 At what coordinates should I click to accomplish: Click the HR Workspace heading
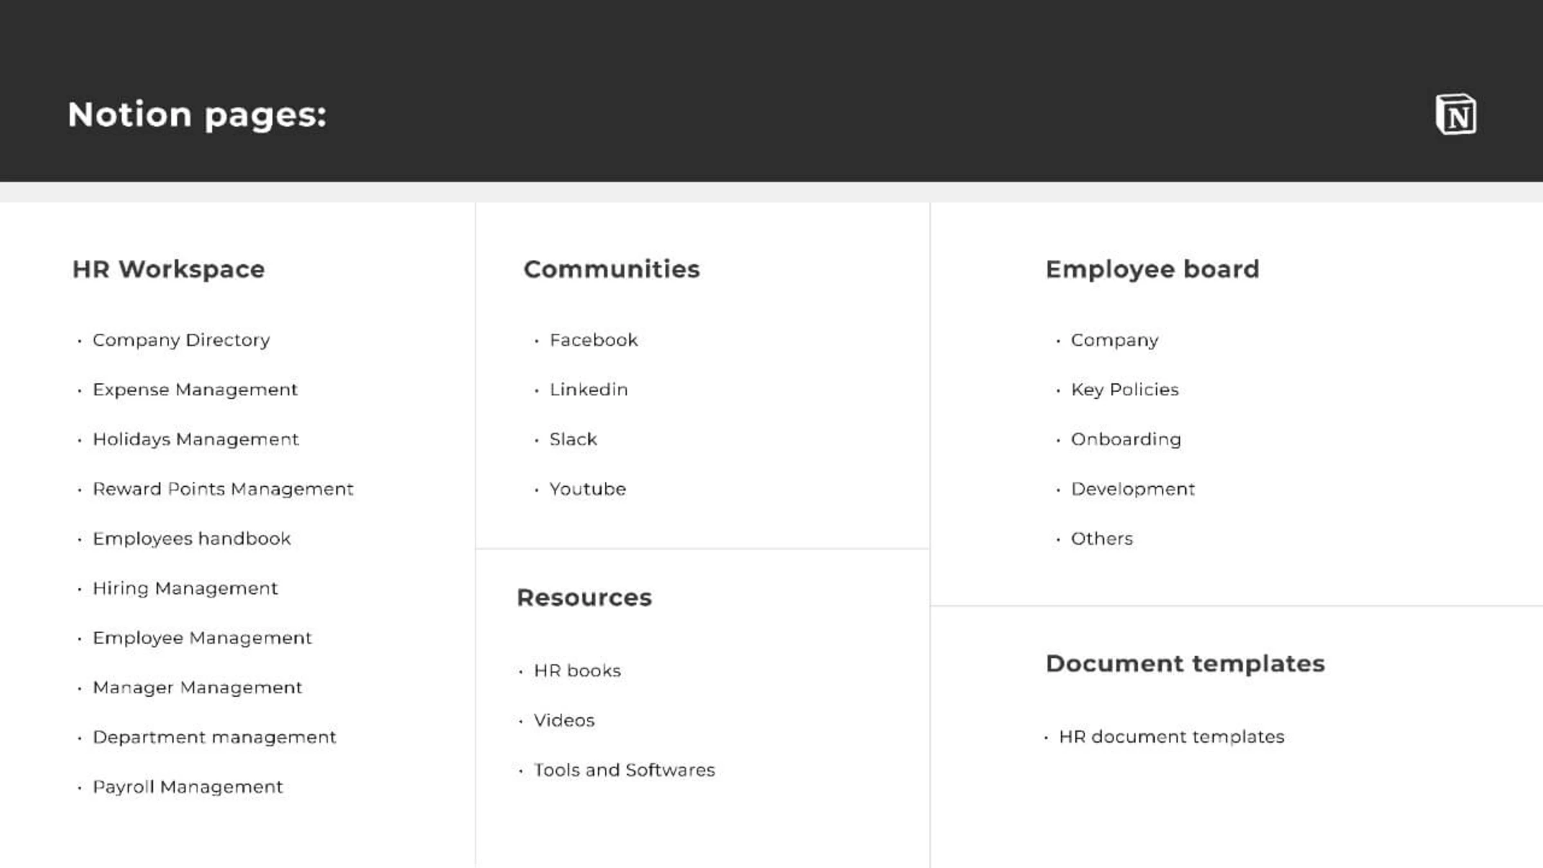click(168, 269)
